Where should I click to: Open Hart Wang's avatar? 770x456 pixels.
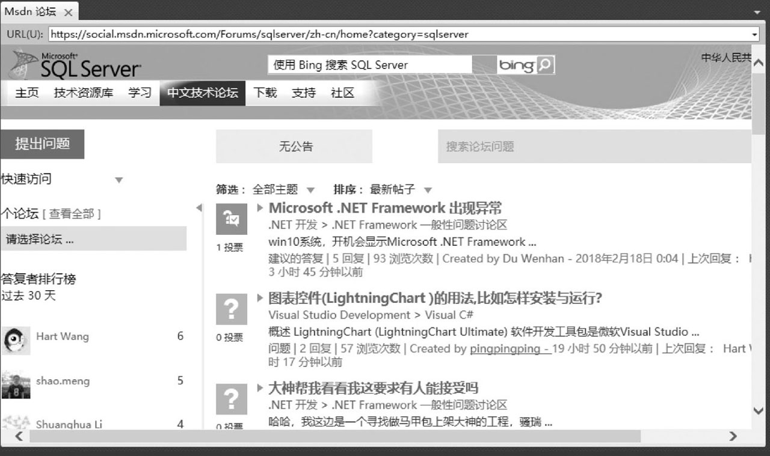tap(16, 340)
